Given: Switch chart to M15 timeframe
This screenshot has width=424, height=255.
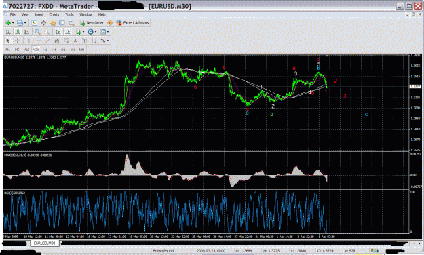Looking at the screenshot, I should 26,50.
